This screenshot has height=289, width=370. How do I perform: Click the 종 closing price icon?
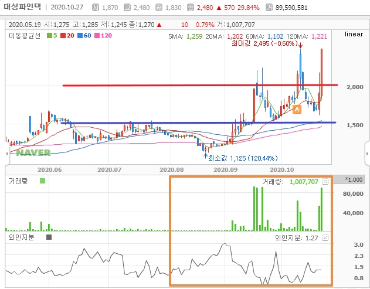coord(190,8)
